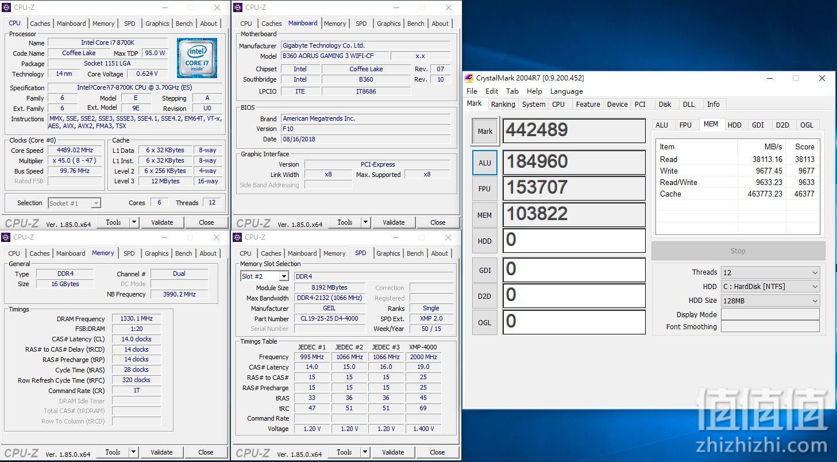
Task: Open Tools dropdown arrow in CPU window
Action: 134,222
